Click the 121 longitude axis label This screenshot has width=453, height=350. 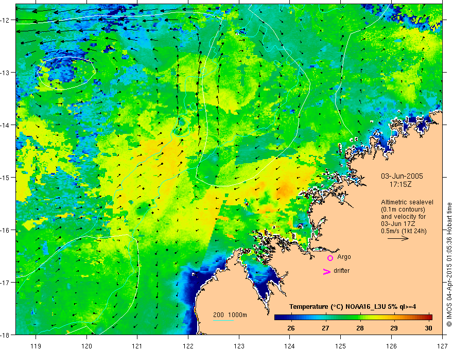click(137, 346)
